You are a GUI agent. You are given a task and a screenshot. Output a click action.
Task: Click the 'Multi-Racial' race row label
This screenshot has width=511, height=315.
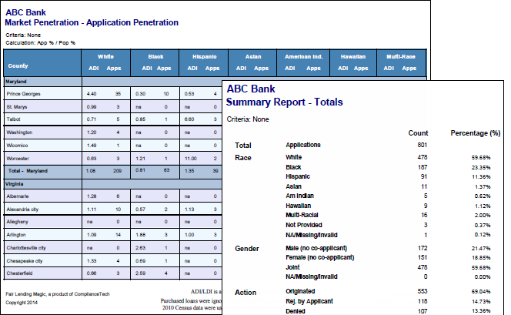(x=302, y=215)
